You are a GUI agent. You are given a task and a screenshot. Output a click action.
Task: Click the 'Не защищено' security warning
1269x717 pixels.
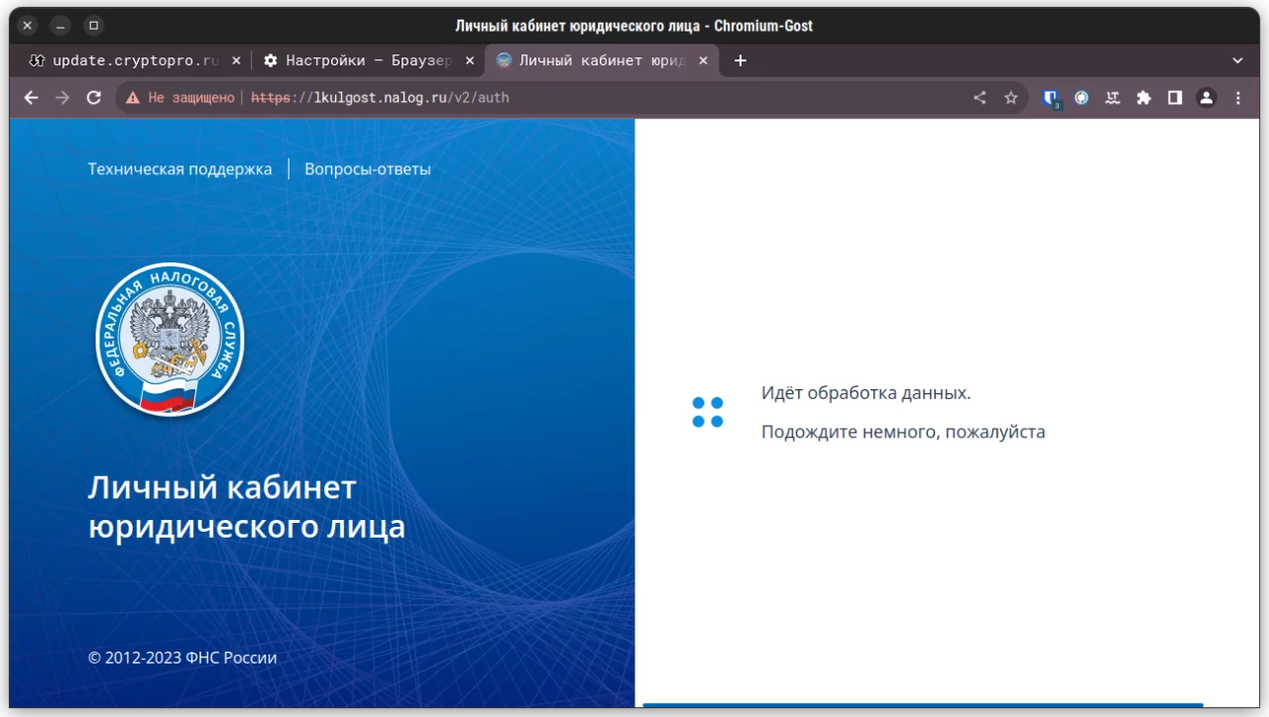point(180,98)
